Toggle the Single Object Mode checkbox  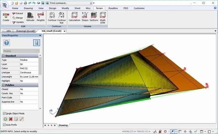4,113
